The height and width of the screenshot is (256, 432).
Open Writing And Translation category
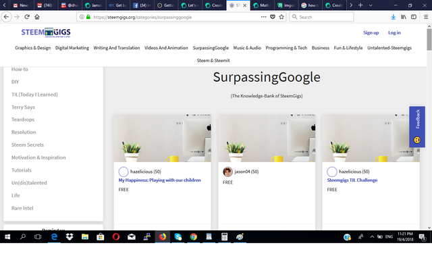pos(117,48)
